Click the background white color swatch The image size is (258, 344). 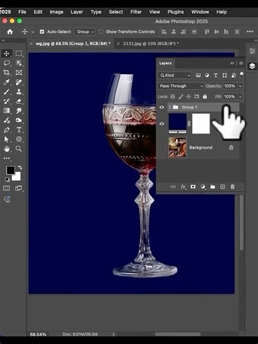pyautogui.click(x=17, y=177)
